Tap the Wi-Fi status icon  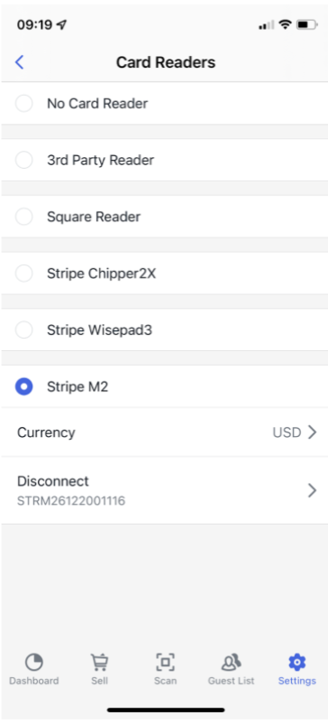point(286,24)
